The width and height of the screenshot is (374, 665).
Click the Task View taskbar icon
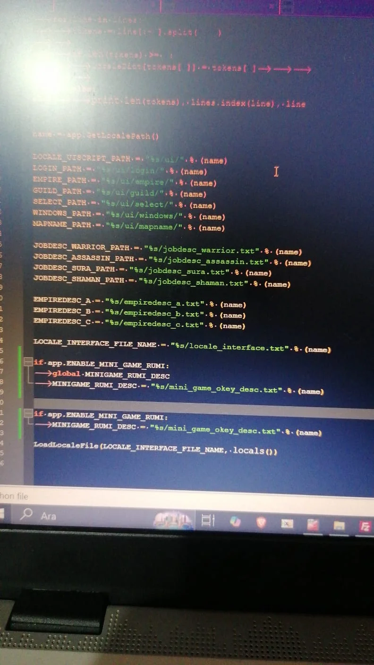click(x=208, y=520)
